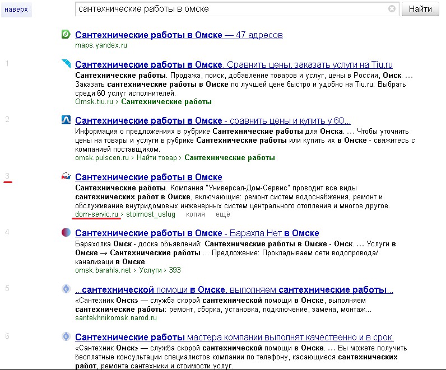Viewport: 446px width, 370px height.
Task: Click the Pulscen favicon beside the second result
Action: pos(66,120)
